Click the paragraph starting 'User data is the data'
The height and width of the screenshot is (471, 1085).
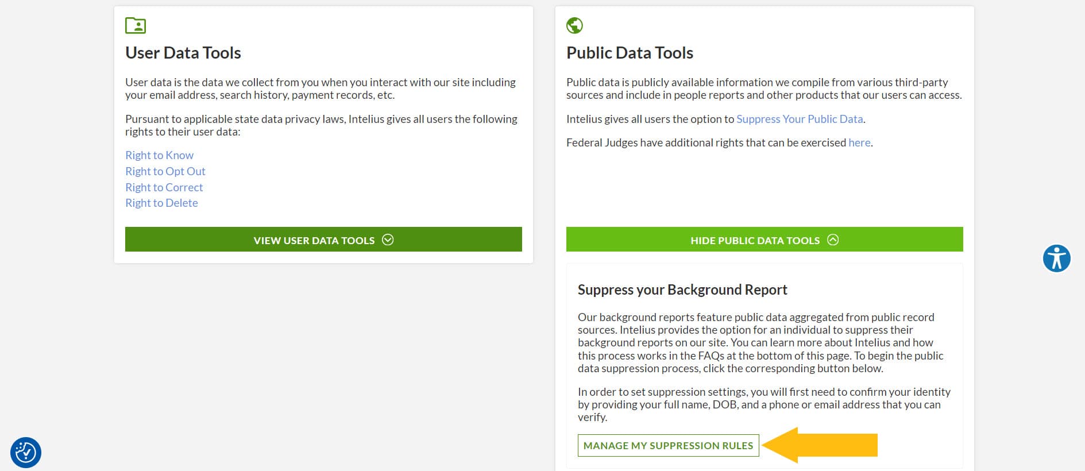[321, 88]
